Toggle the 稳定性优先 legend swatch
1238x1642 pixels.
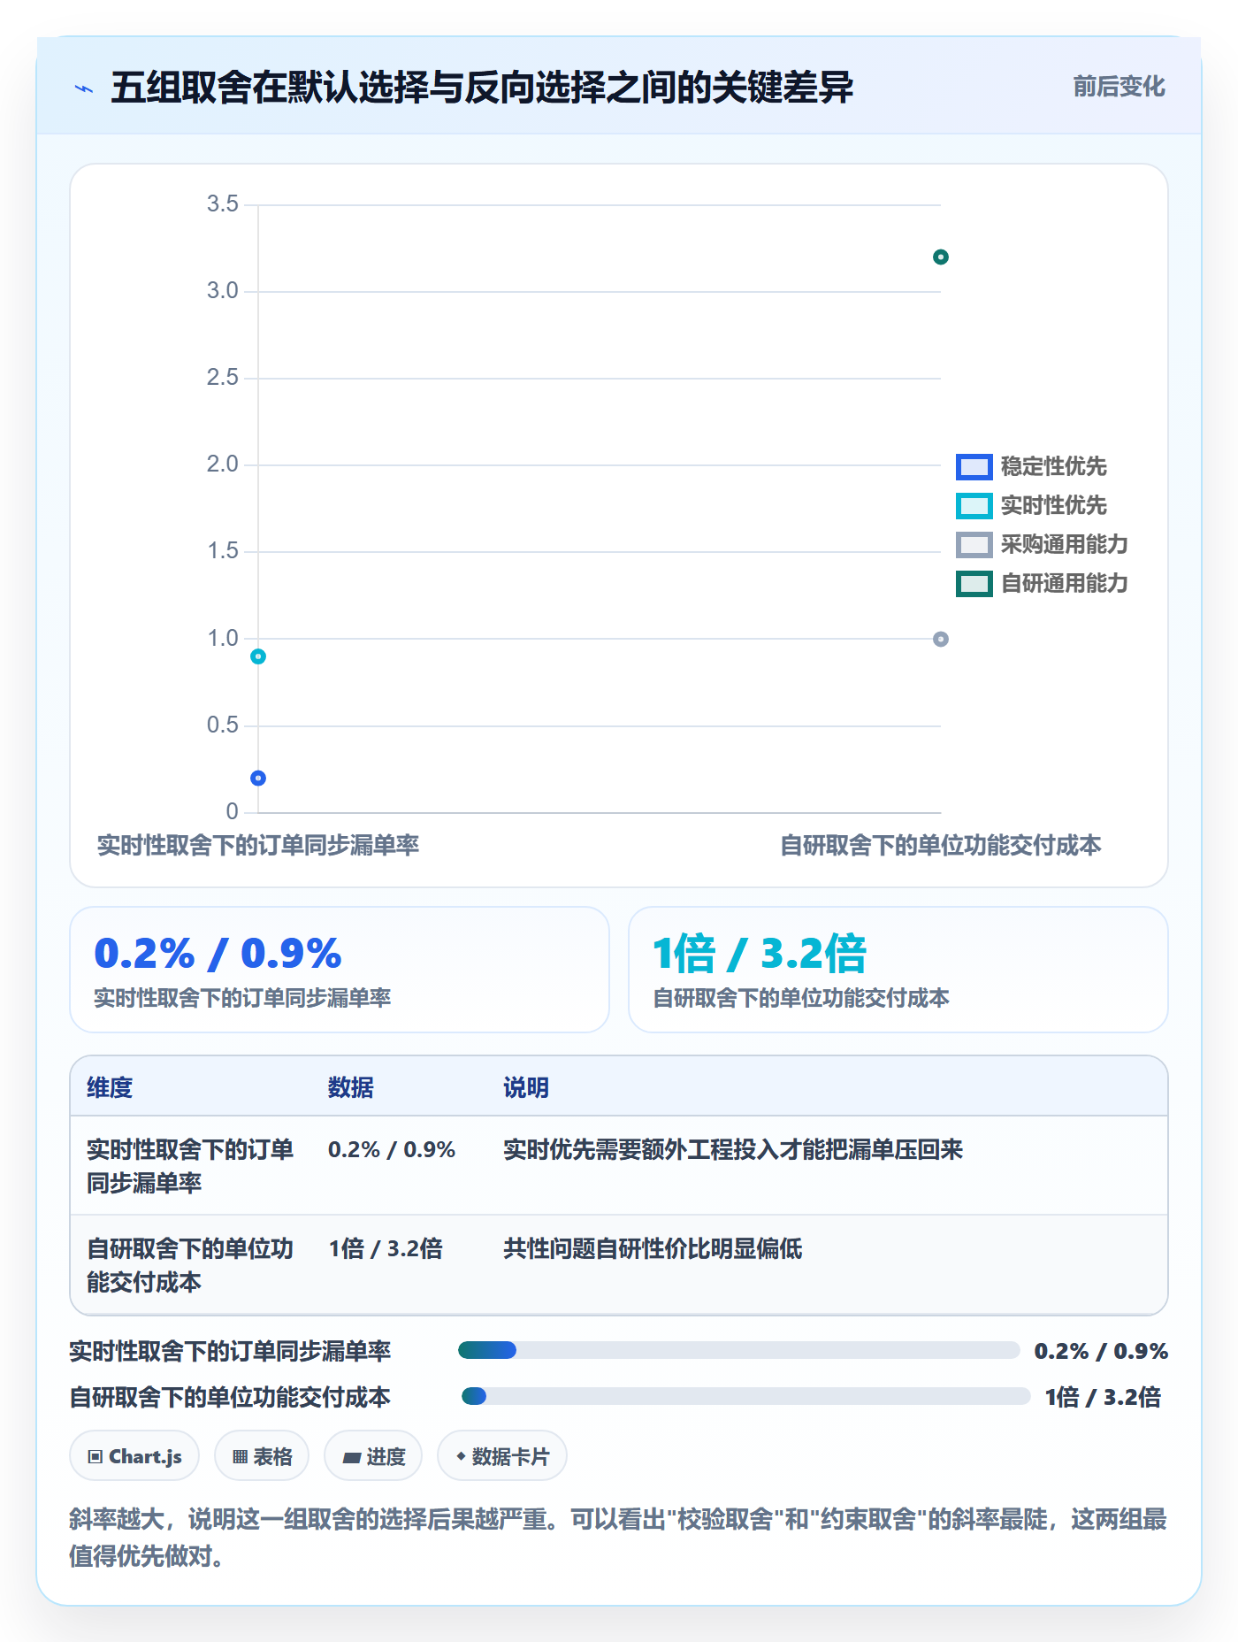point(974,466)
